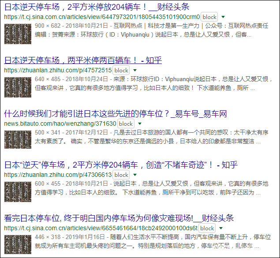Click the URL news.bitauto.com/hao/wenzhang/371630
The height and width of the screenshot is (258, 280).
(x=60, y=124)
